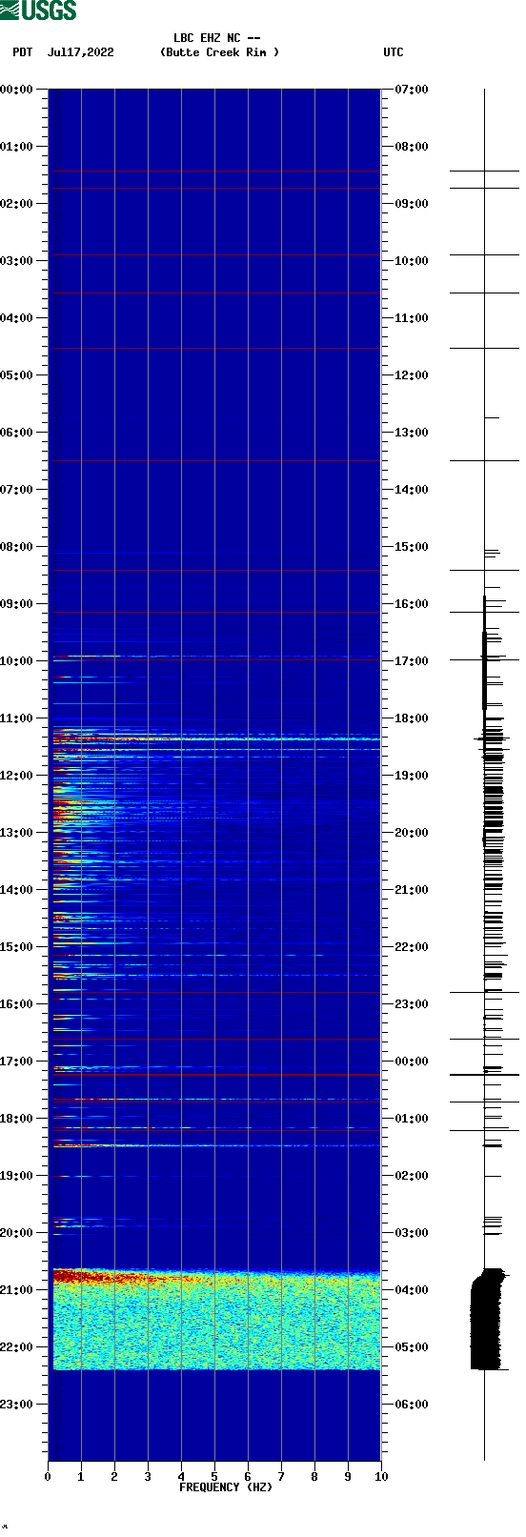This screenshot has width=526, height=1537.
Task: Click the PDT '06:00' time label
Action: (16, 433)
